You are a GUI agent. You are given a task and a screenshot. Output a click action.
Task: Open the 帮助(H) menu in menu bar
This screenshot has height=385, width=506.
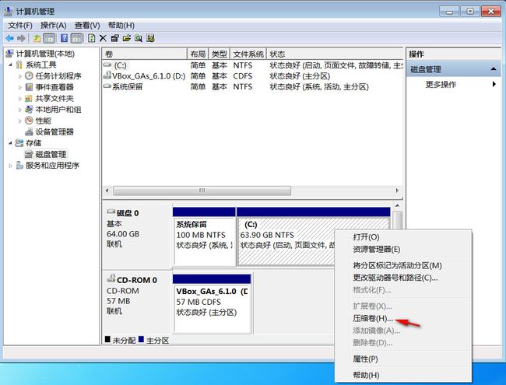(x=121, y=26)
